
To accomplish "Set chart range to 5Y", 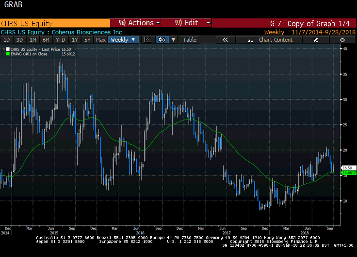I will [x=87, y=40].
